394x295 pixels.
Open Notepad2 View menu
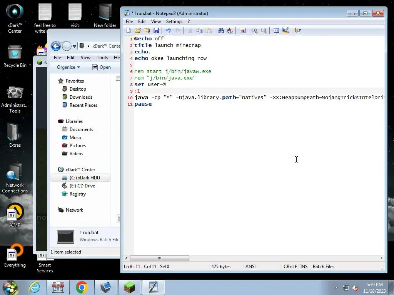point(156,22)
